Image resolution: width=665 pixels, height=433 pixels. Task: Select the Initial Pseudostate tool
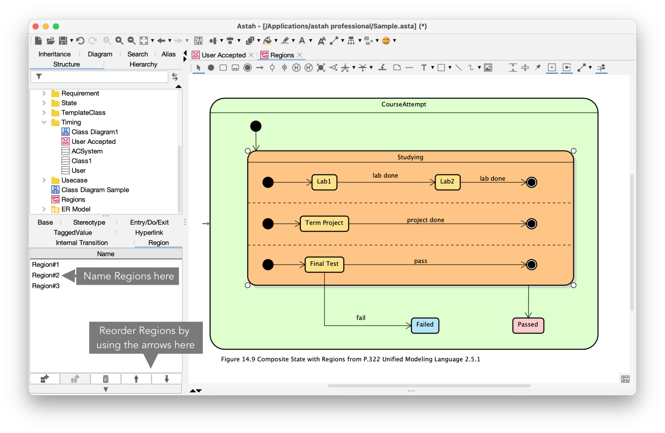211,68
